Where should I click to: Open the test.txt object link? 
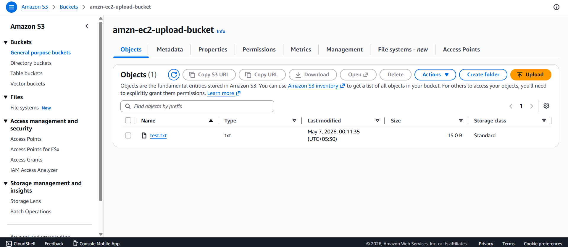tap(158, 135)
